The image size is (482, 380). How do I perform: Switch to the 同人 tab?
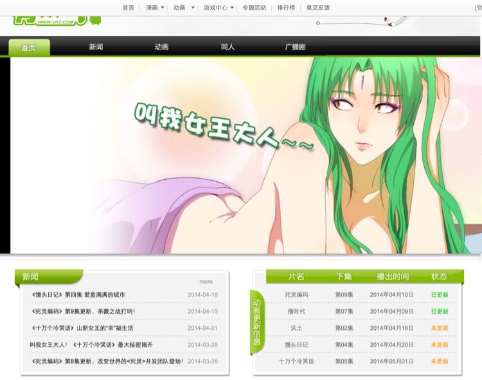tap(228, 47)
